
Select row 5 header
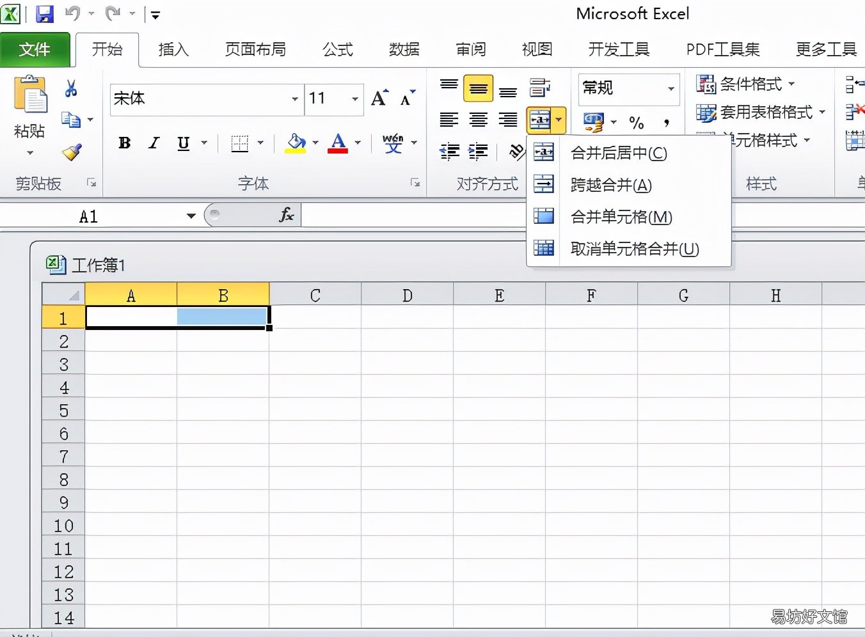pos(63,410)
